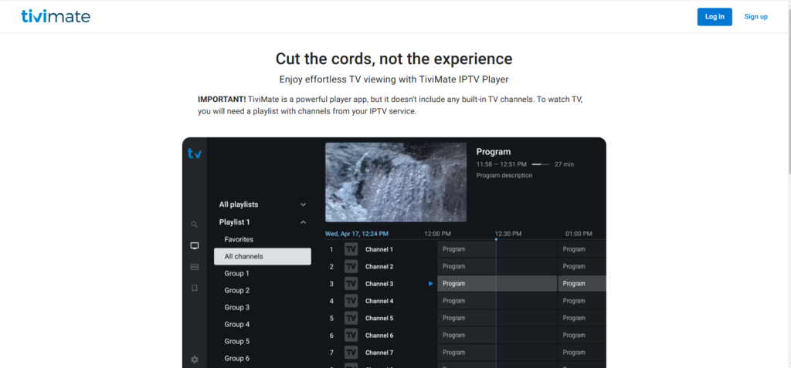Click Channel 1's 01:00 PM Program cell
Image resolution: width=791 pixels, height=368 pixels.
pos(582,249)
